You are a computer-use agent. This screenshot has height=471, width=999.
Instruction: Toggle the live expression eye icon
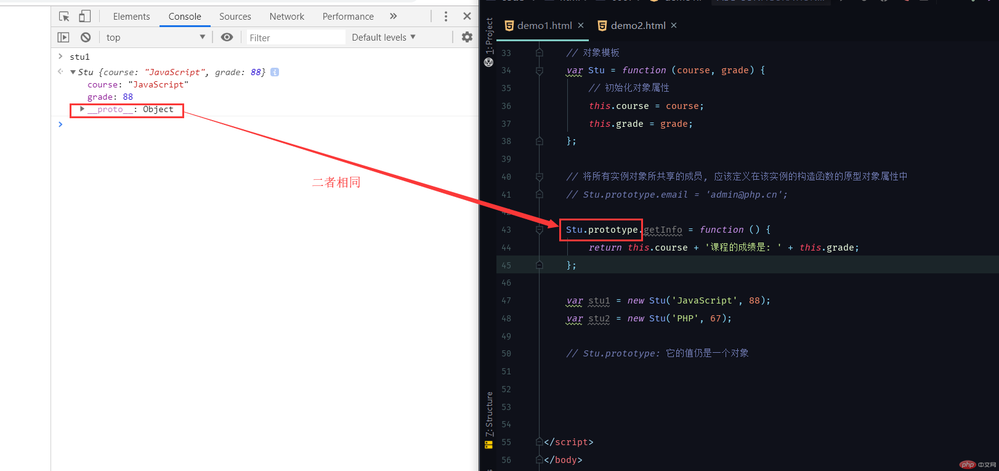click(227, 38)
